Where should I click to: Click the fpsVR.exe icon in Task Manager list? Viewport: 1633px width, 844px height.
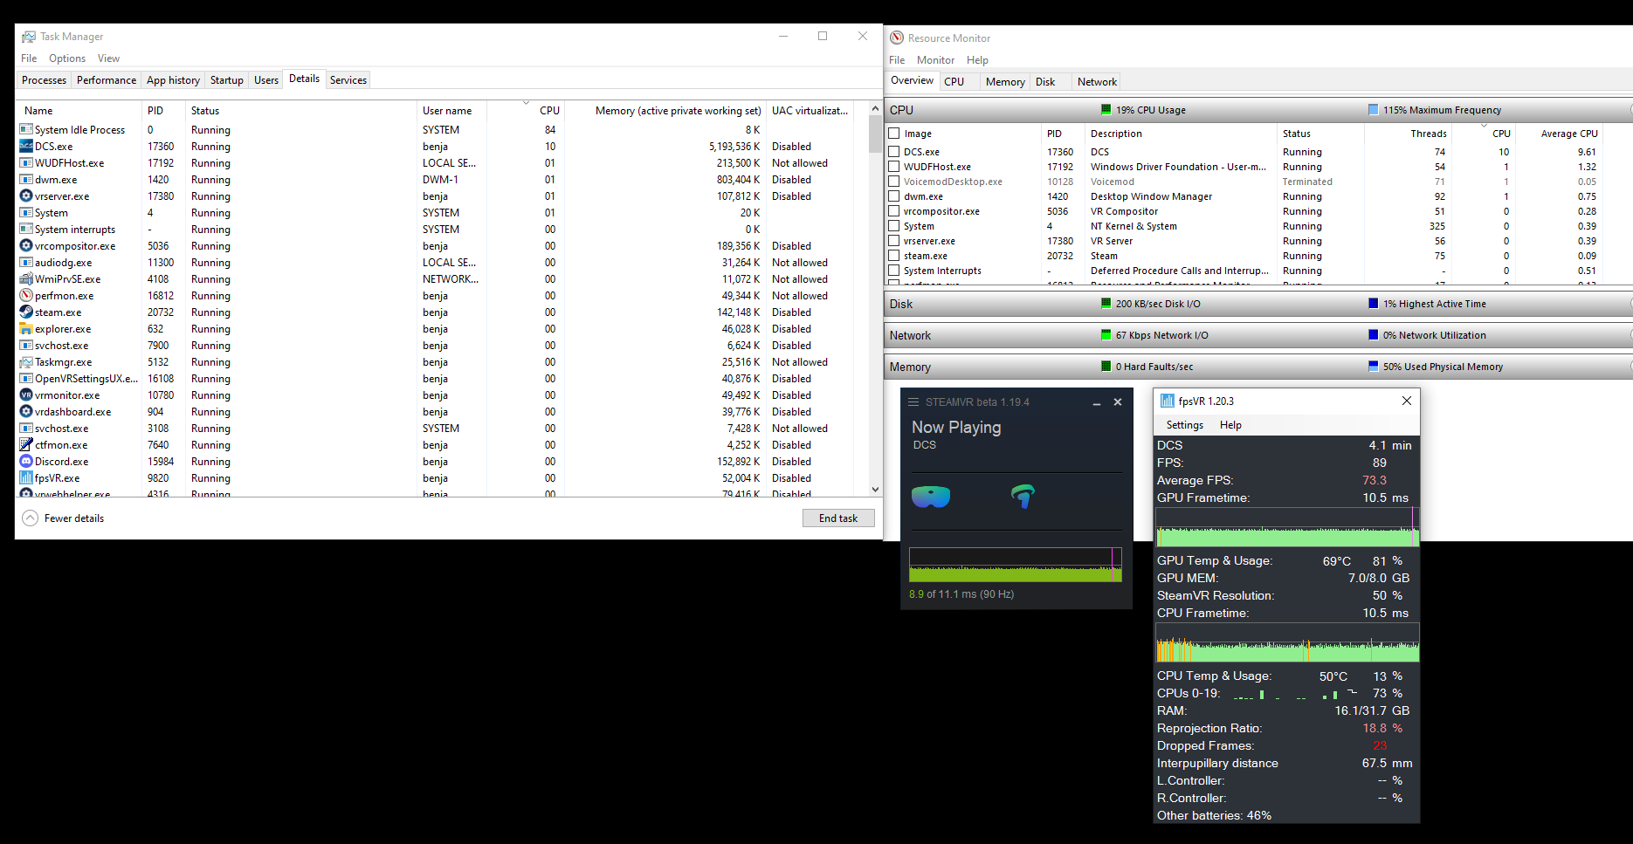click(x=26, y=478)
